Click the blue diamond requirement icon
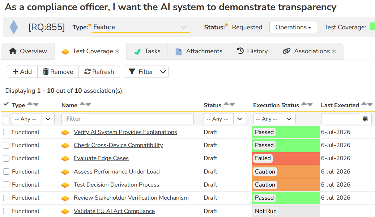The height and width of the screenshot is (217, 375). tap(14, 27)
